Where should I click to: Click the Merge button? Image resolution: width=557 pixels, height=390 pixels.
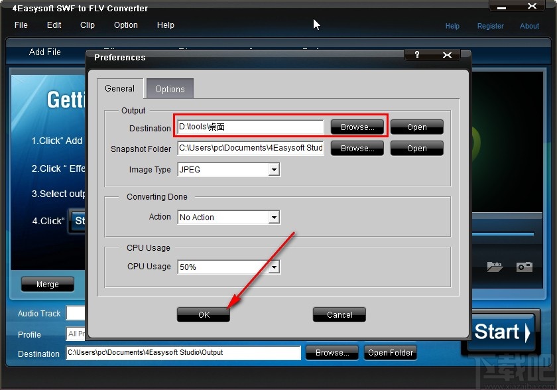coord(47,284)
